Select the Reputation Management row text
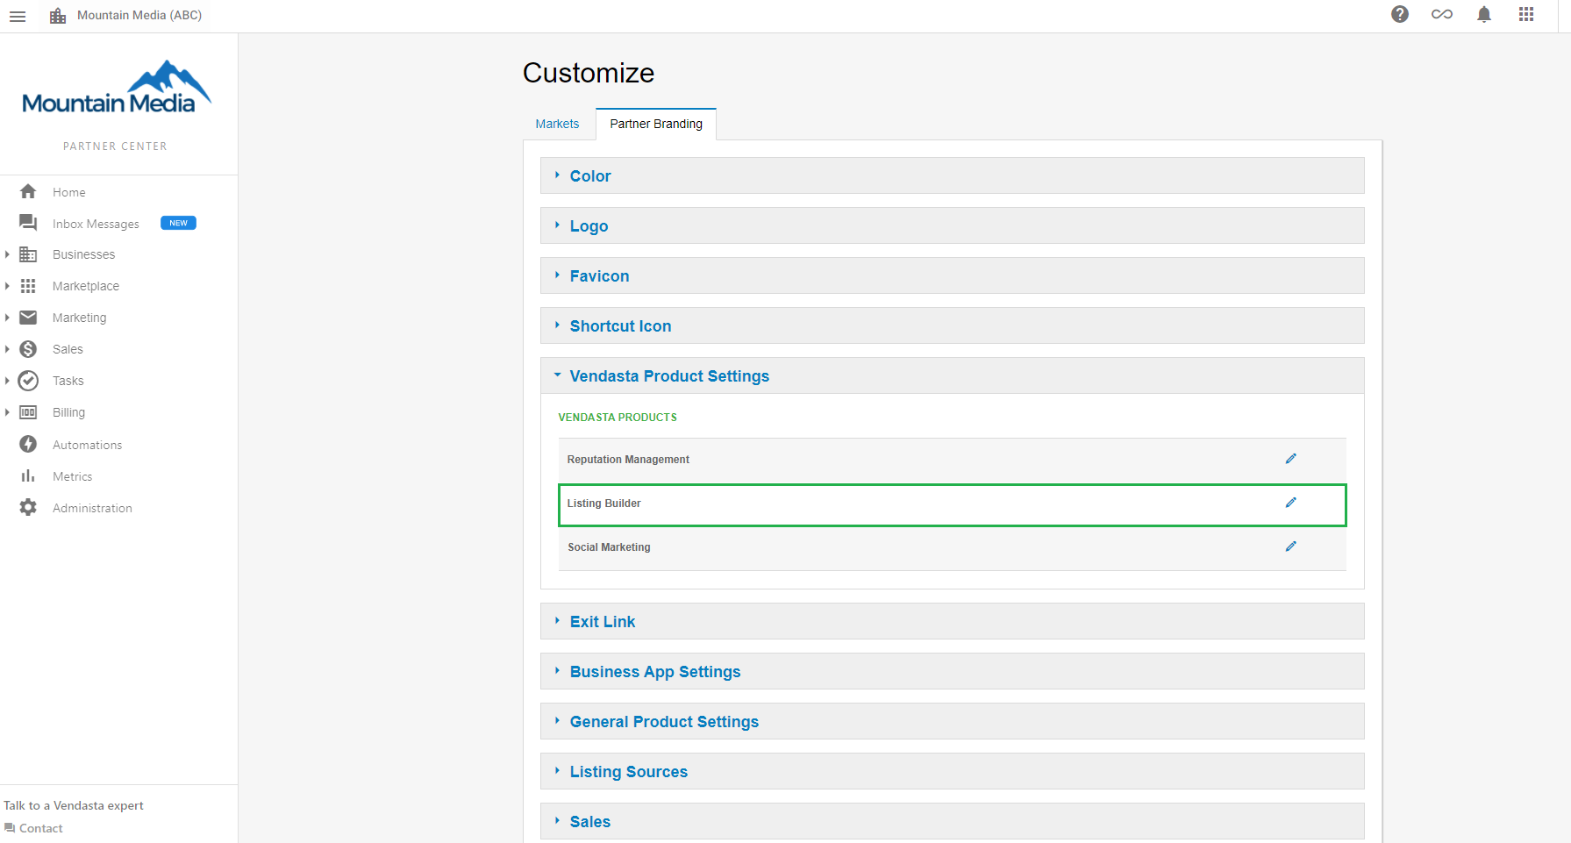This screenshot has height=843, width=1571. pyautogui.click(x=628, y=460)
